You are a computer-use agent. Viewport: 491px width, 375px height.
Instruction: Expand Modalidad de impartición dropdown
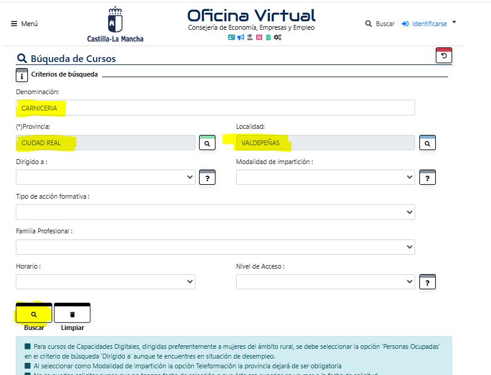click(x=325, y=177)
